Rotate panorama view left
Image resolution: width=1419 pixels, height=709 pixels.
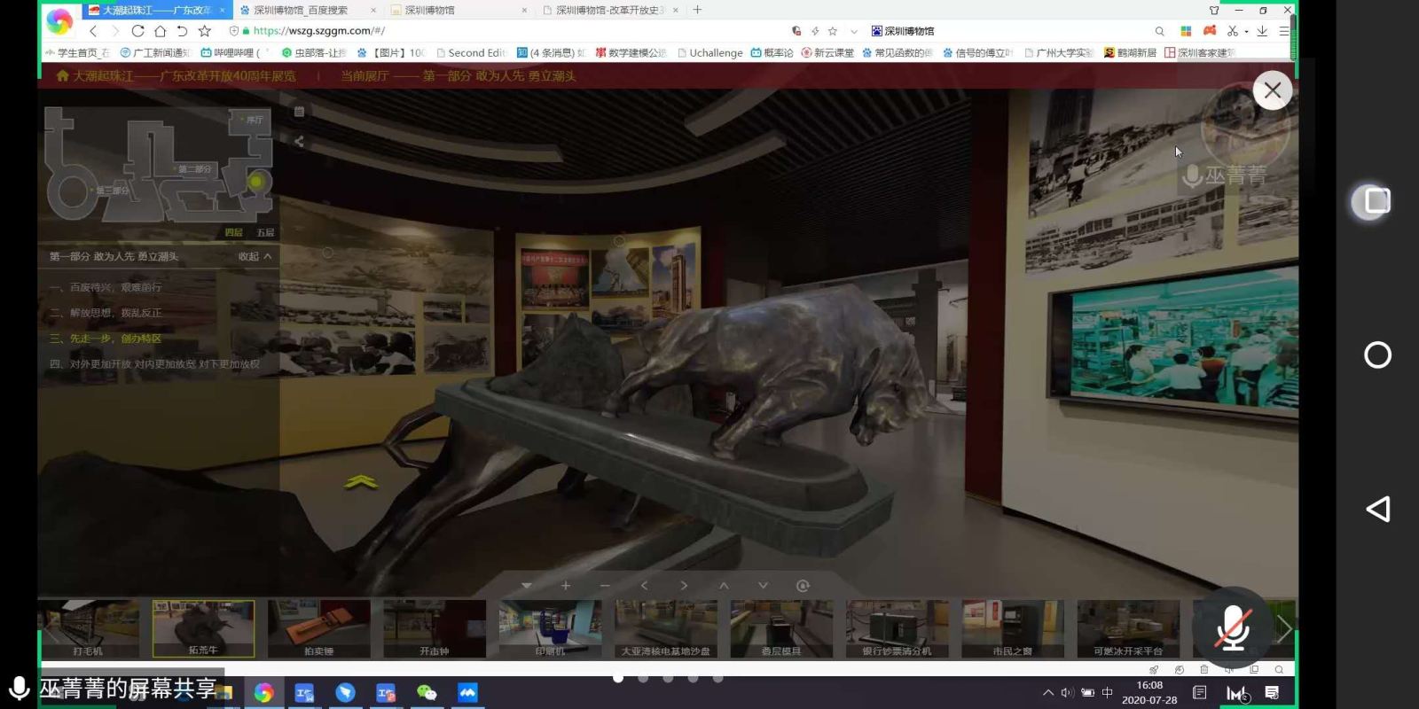(x=645, y=586)
